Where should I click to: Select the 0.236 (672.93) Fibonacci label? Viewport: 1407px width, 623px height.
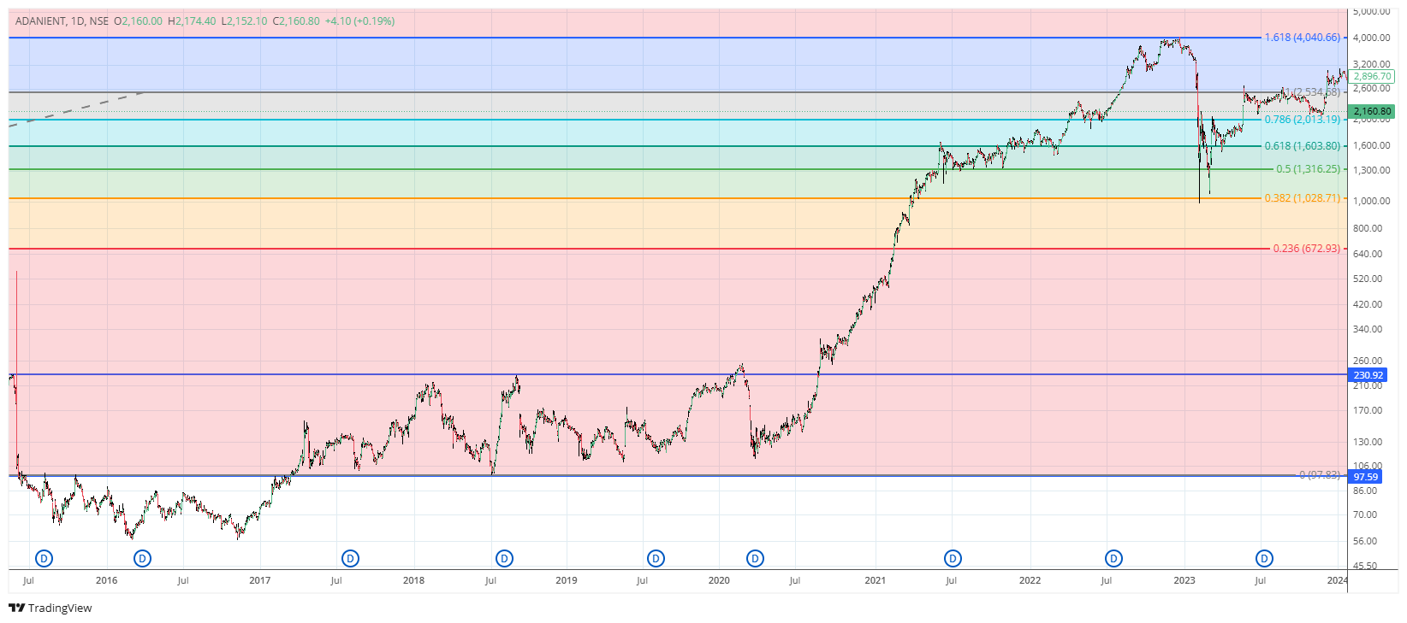1306,249
